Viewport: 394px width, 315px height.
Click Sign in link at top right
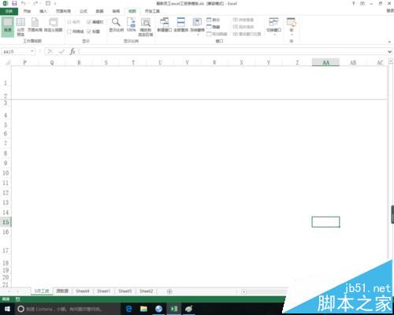(390, 11)
